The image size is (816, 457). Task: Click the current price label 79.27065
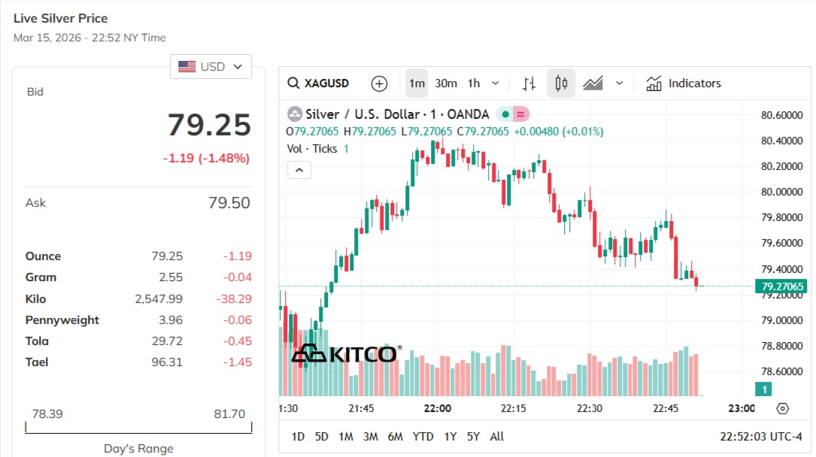tap(782, 286)
